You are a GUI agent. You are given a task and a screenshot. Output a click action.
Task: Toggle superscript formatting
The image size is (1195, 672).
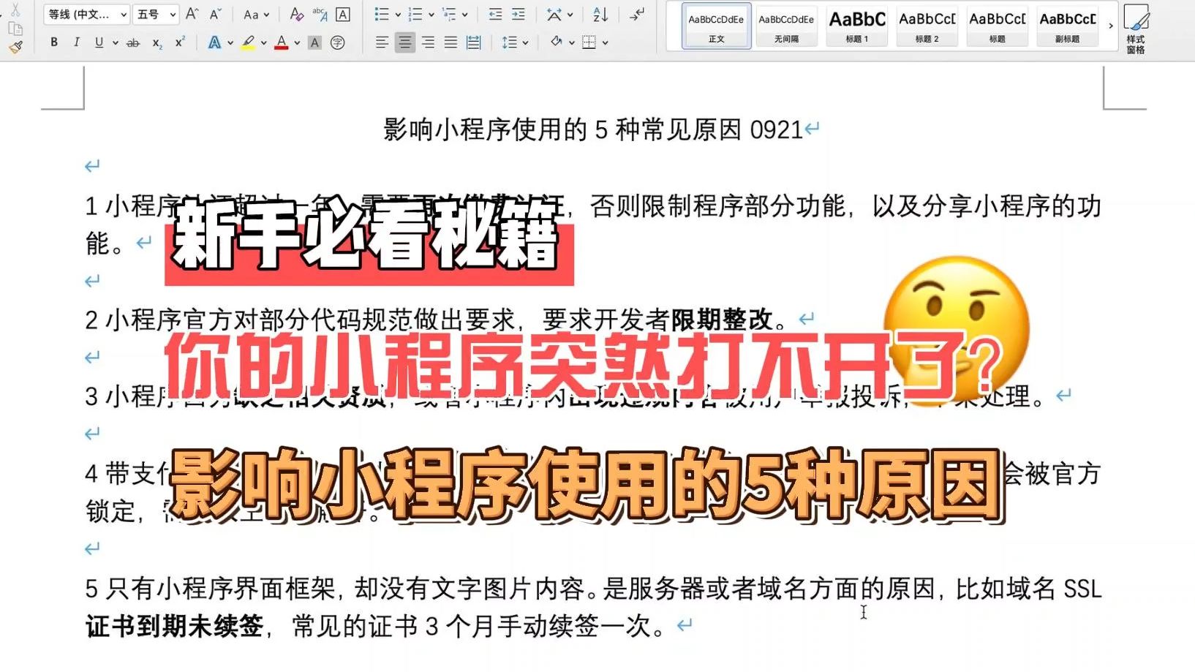click(x=180, y=42)
